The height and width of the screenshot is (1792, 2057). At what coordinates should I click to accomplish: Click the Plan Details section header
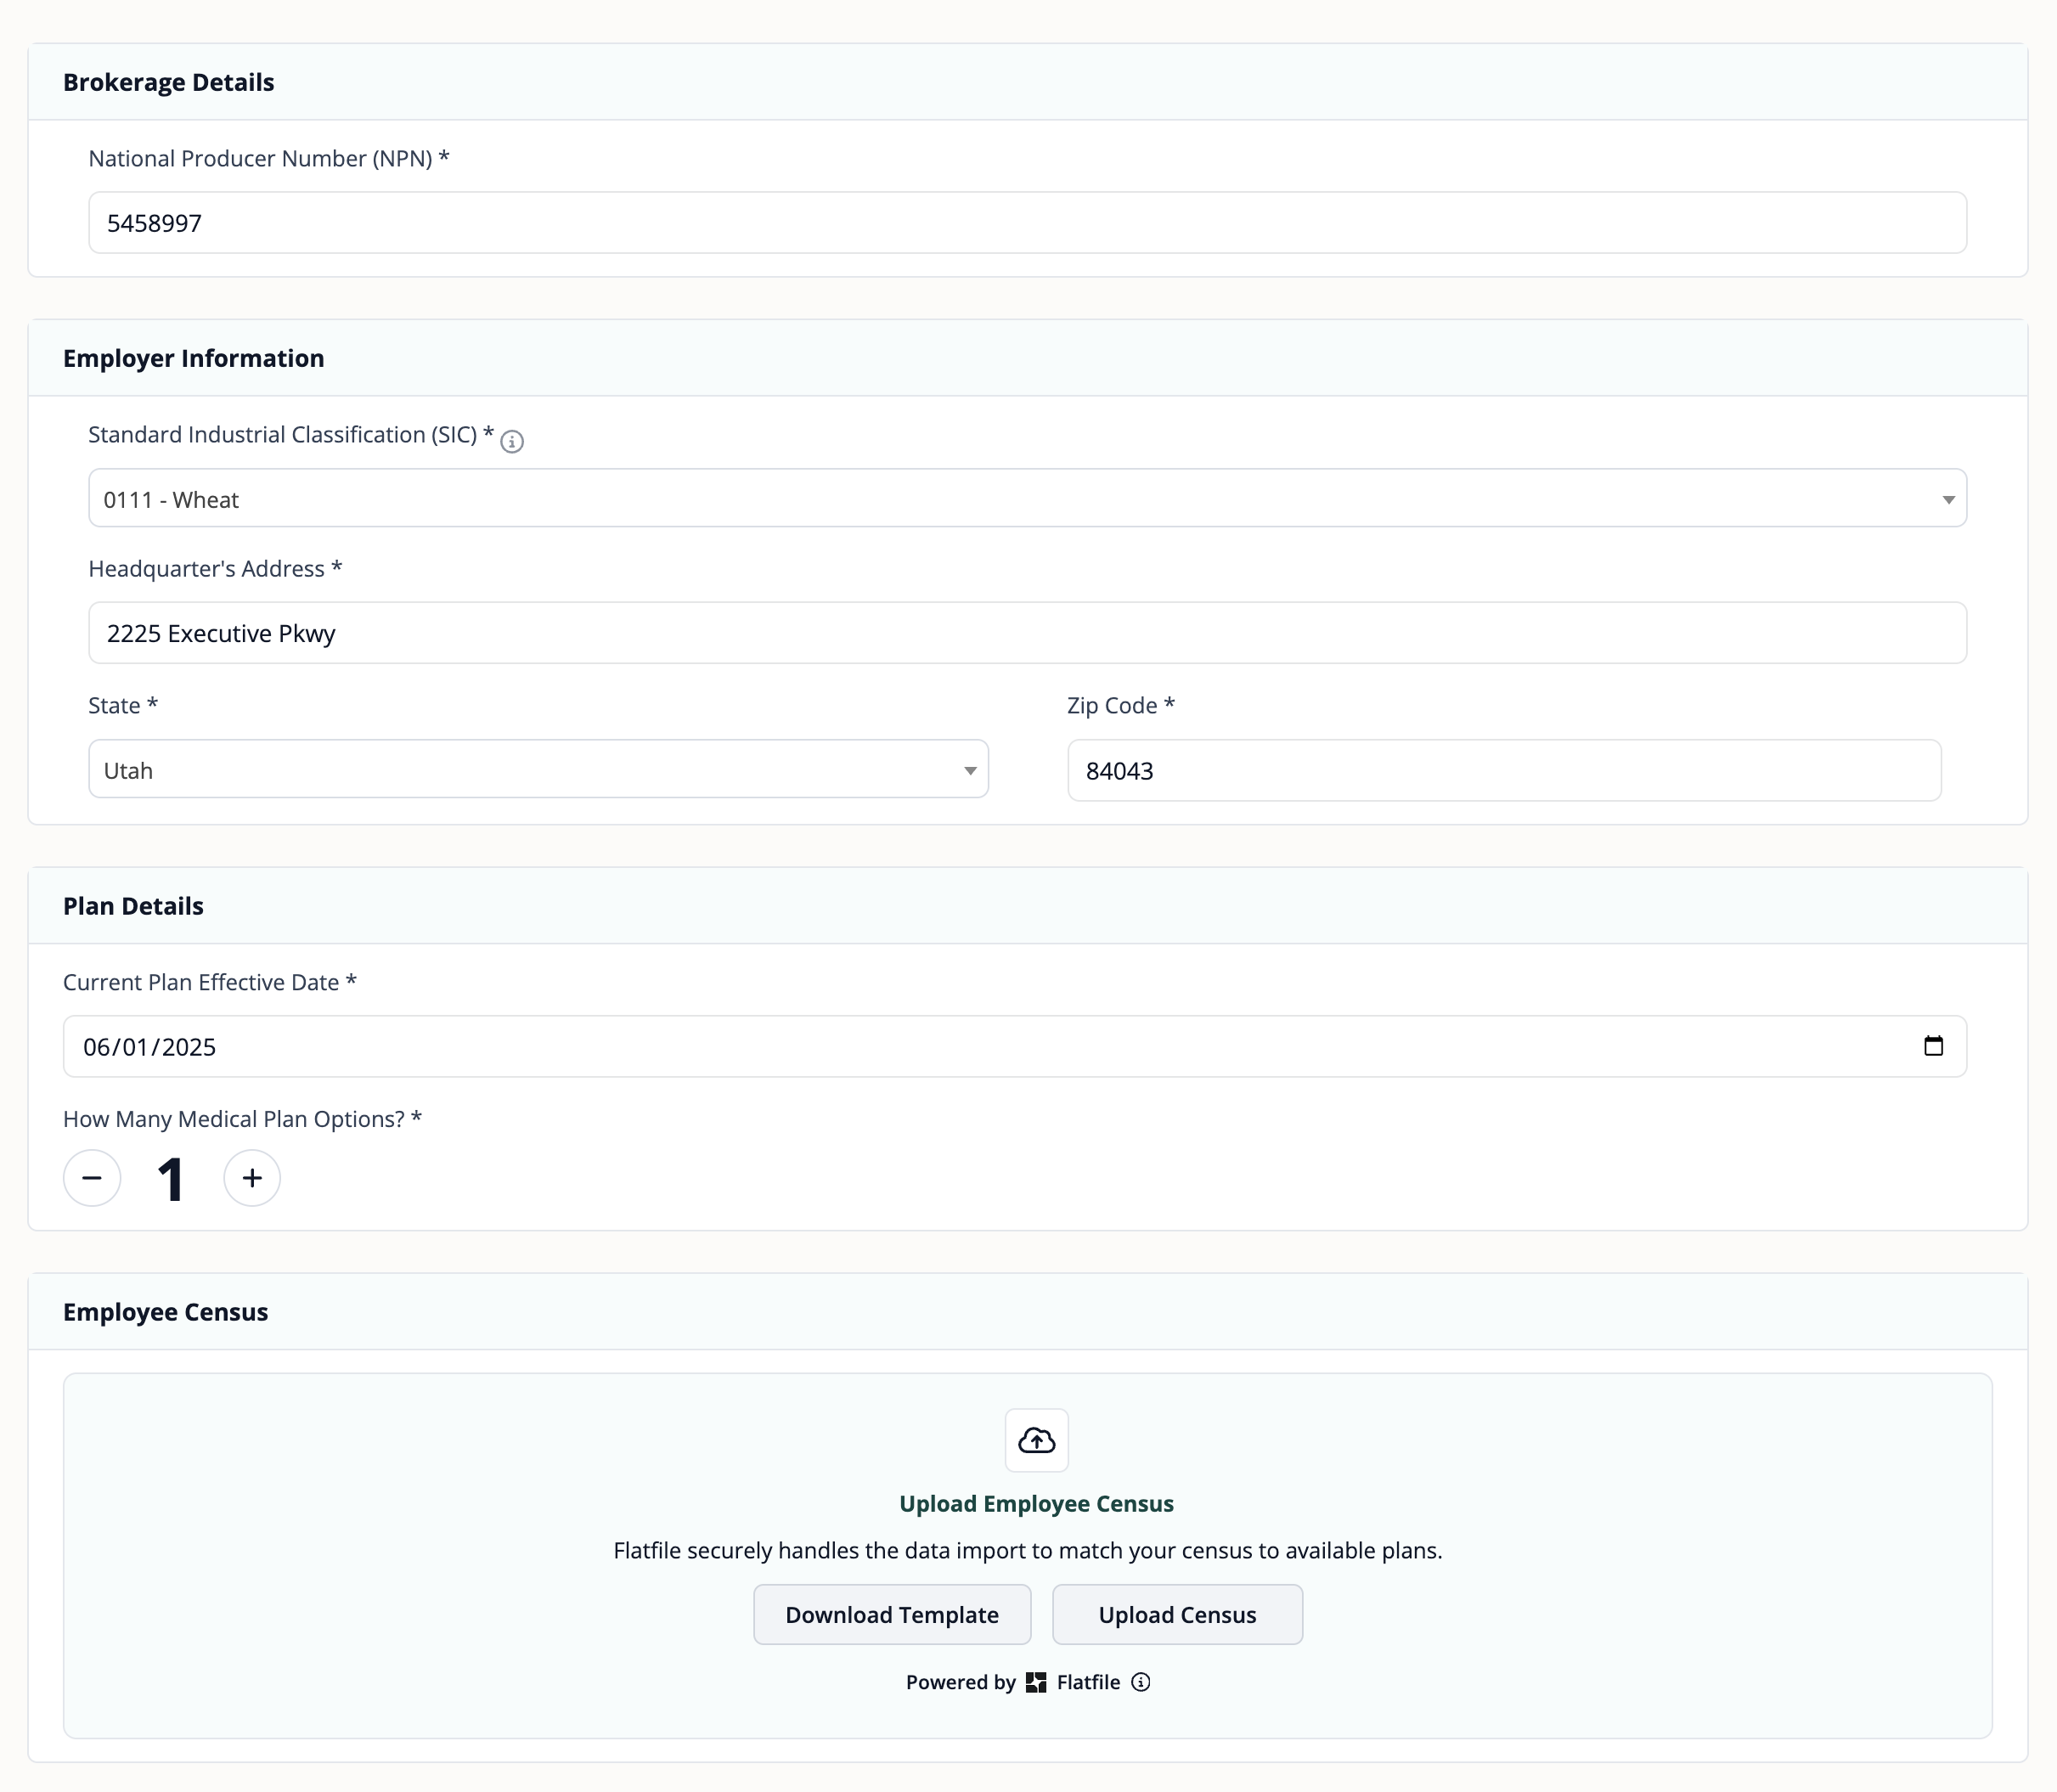pyautogui.click(x=133, y=905)
